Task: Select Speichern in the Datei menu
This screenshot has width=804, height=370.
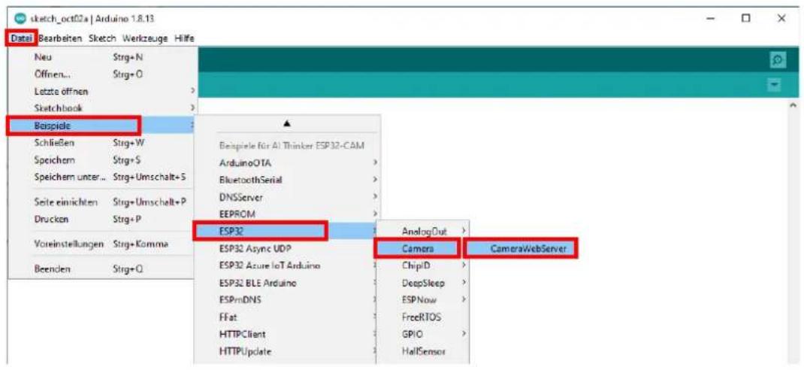Action: click(x=102, y=159)
